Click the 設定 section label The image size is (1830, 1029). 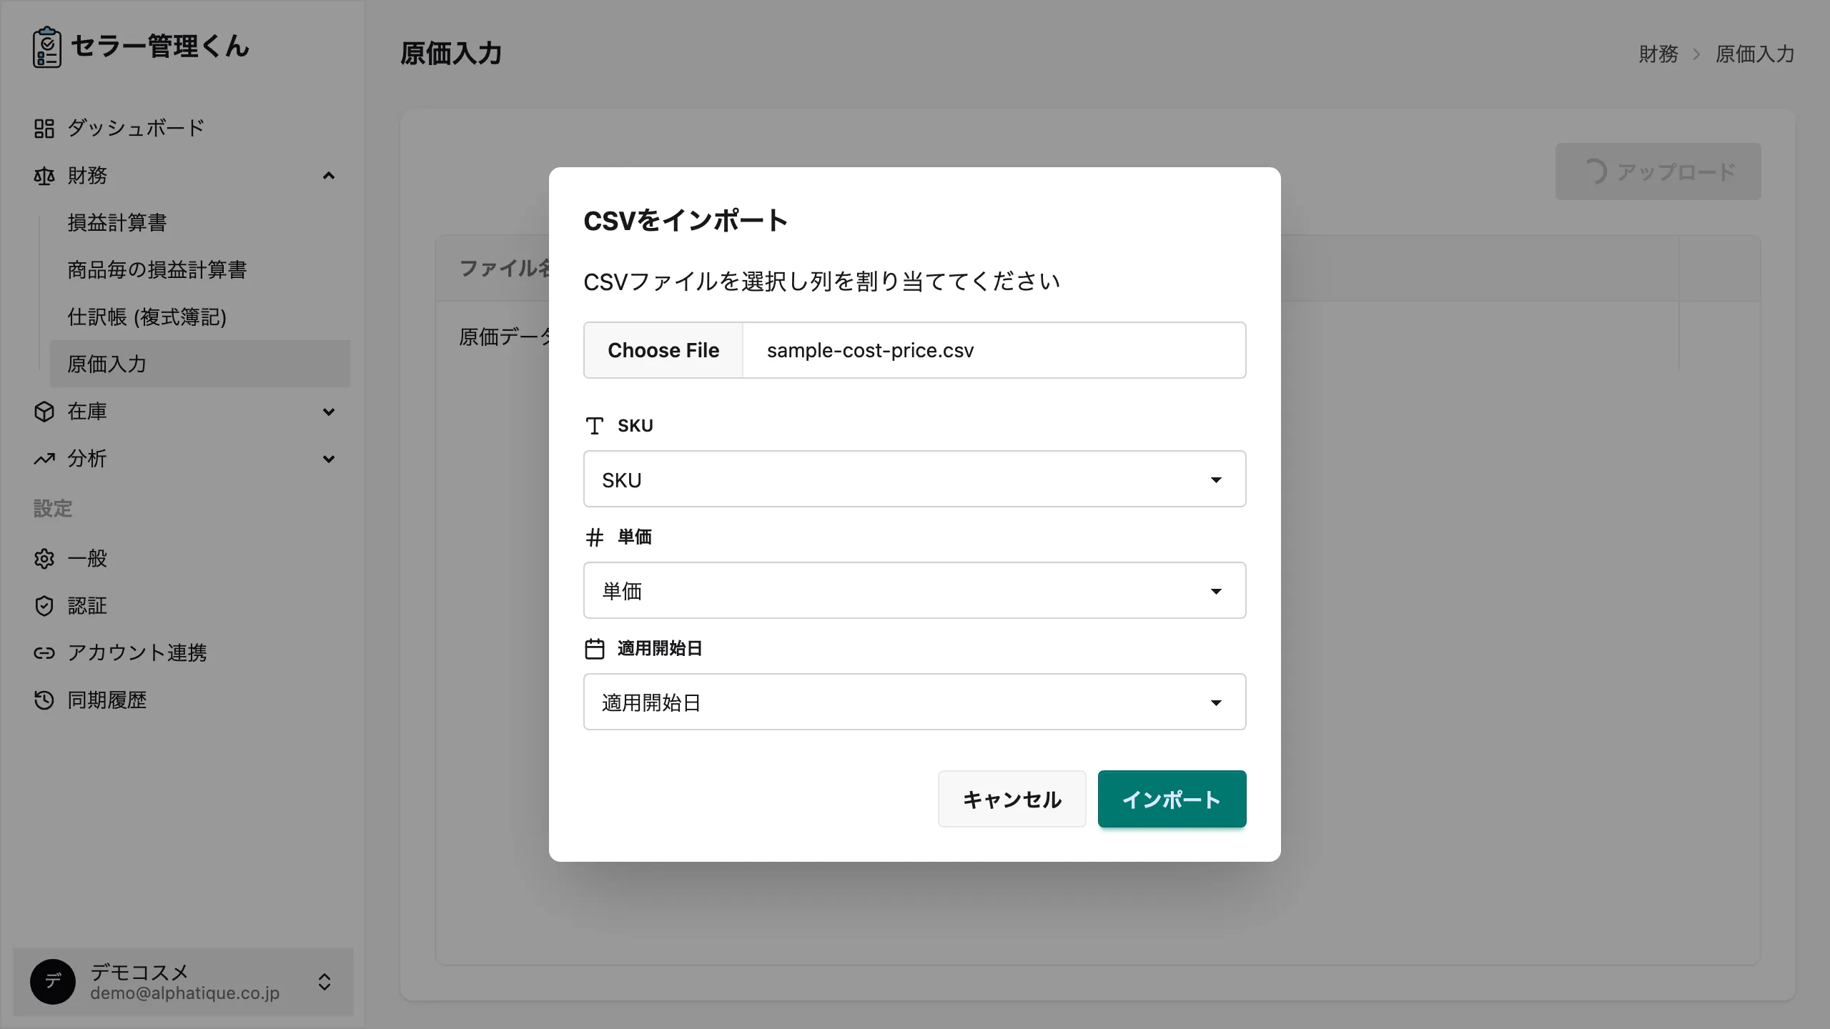point(53,509)
